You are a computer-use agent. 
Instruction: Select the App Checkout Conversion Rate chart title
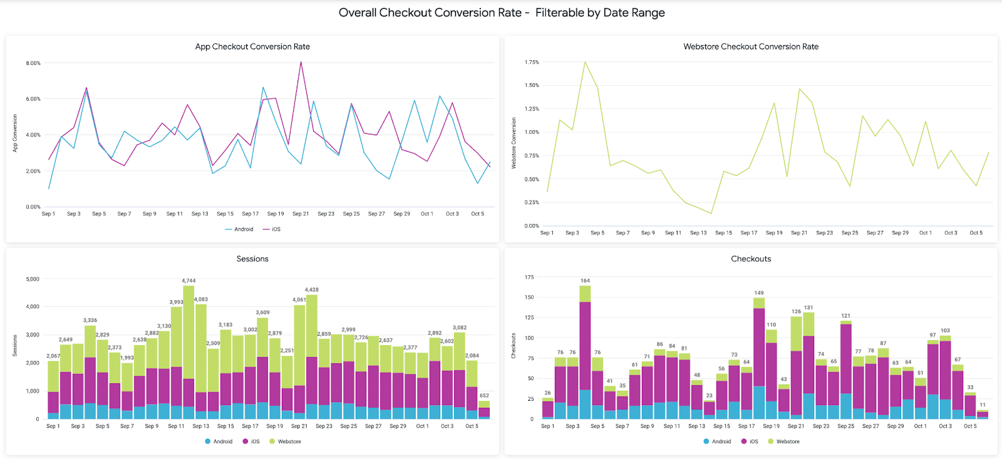point(252,46)
